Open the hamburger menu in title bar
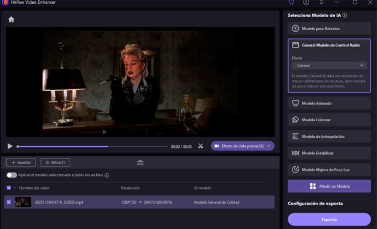 (x=322, y=2)
